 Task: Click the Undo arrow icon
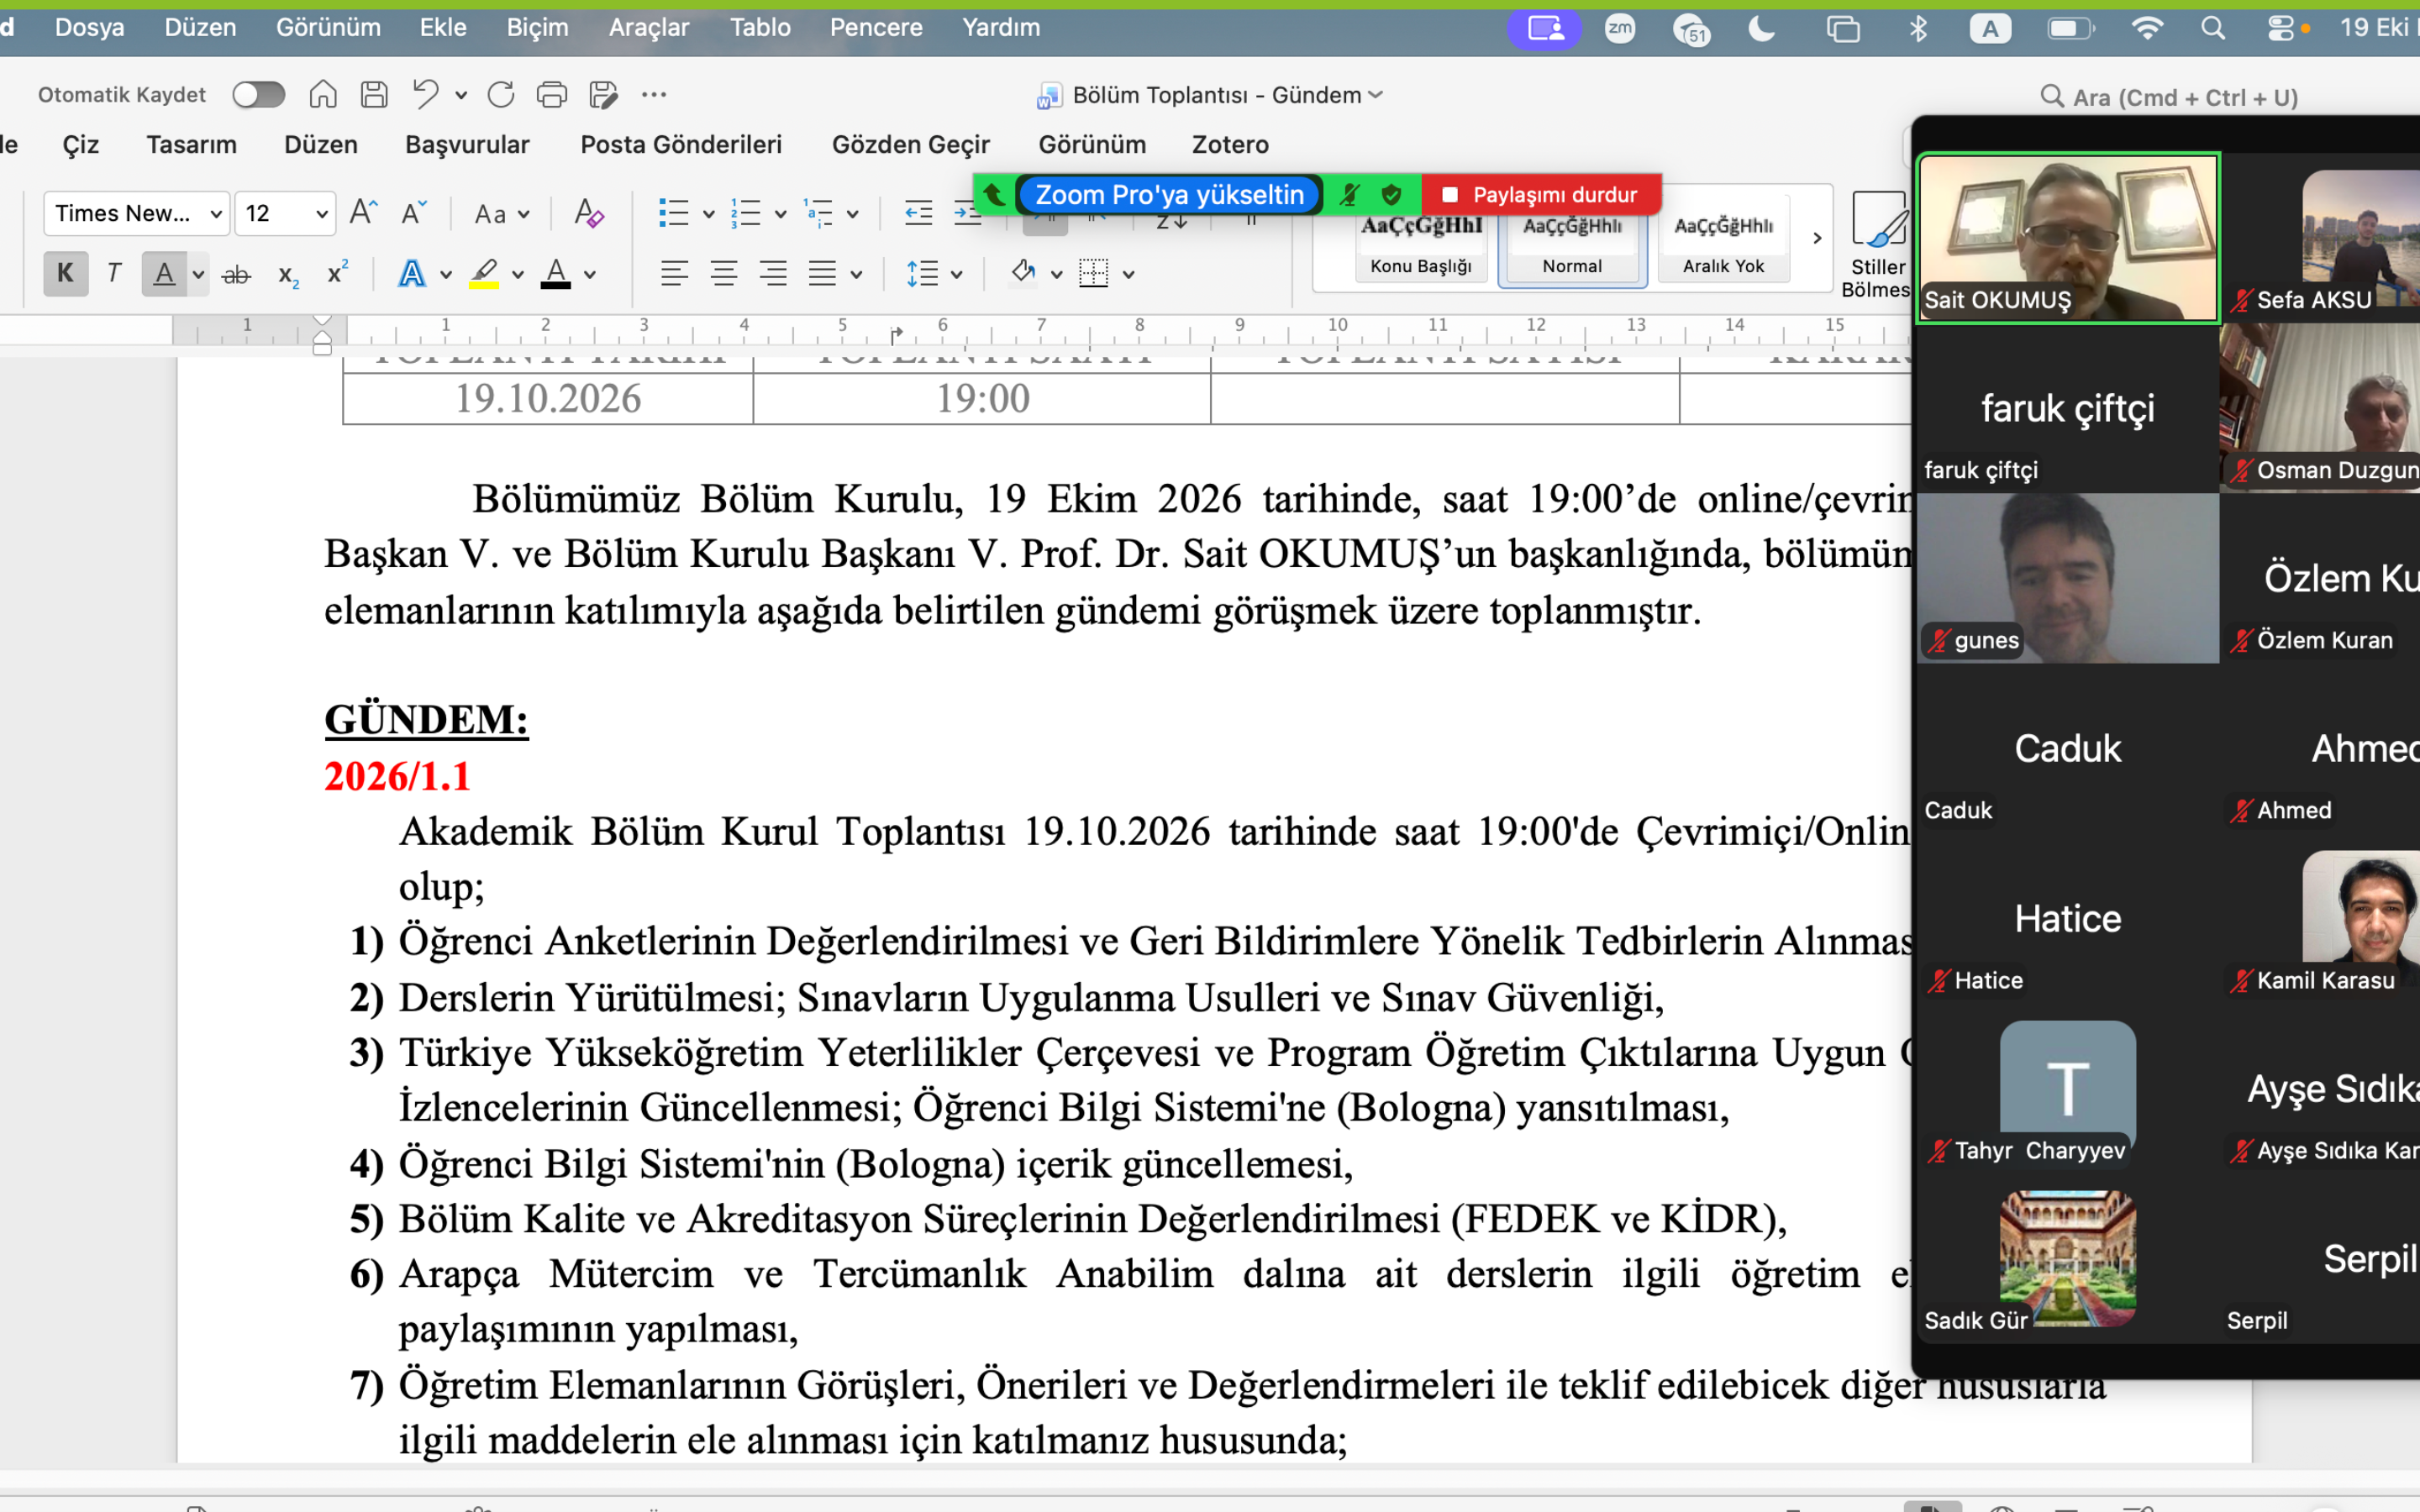(x=426, y=95)
